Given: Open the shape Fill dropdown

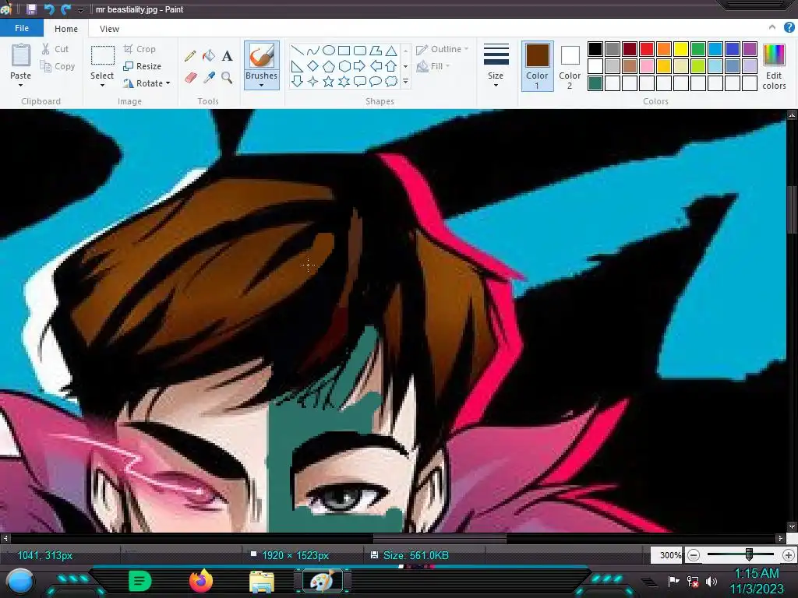Looking at the screenshot, I should [x=433, y=66].
